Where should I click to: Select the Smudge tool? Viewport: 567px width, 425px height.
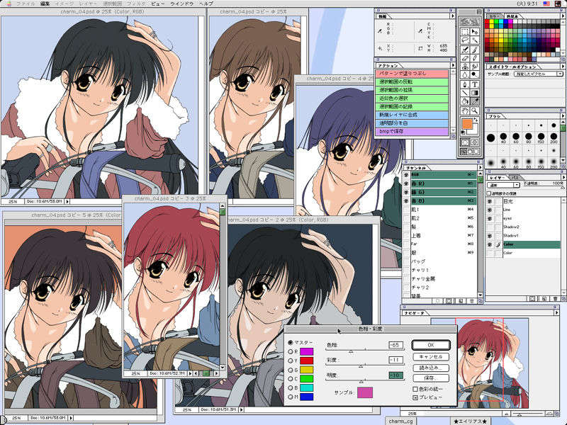(x=475, y=67)
